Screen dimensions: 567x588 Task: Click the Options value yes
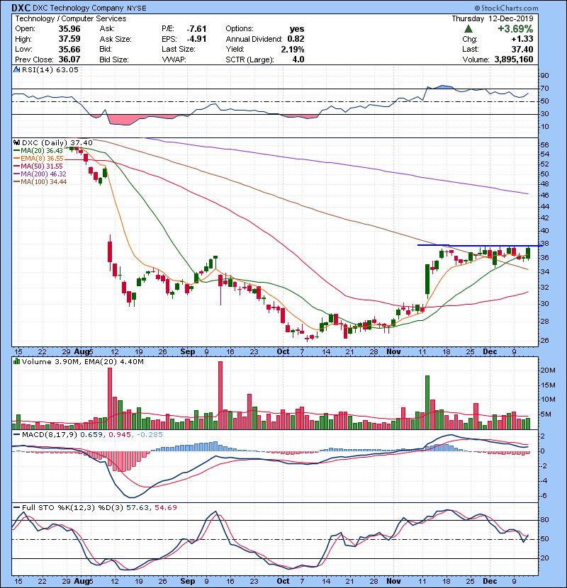[297, 29]
